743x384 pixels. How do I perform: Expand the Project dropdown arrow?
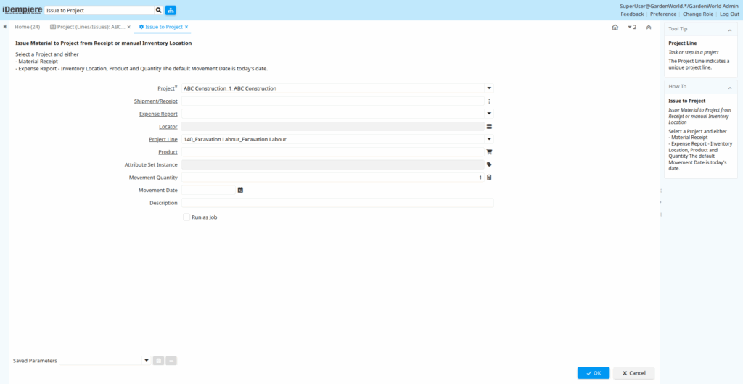tap(489, 88)
